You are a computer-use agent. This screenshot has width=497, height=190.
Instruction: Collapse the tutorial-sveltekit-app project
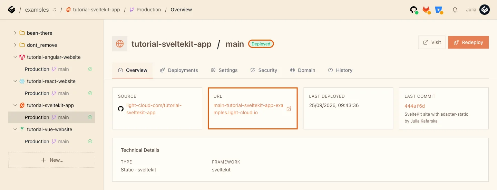click(15, 105)
